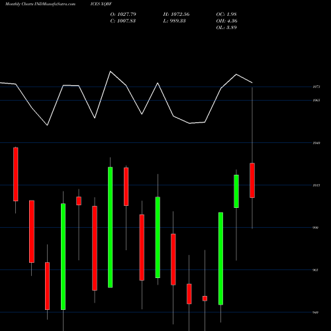
Task: Click the last red candlestick on the far right
Action: point(252,180)
